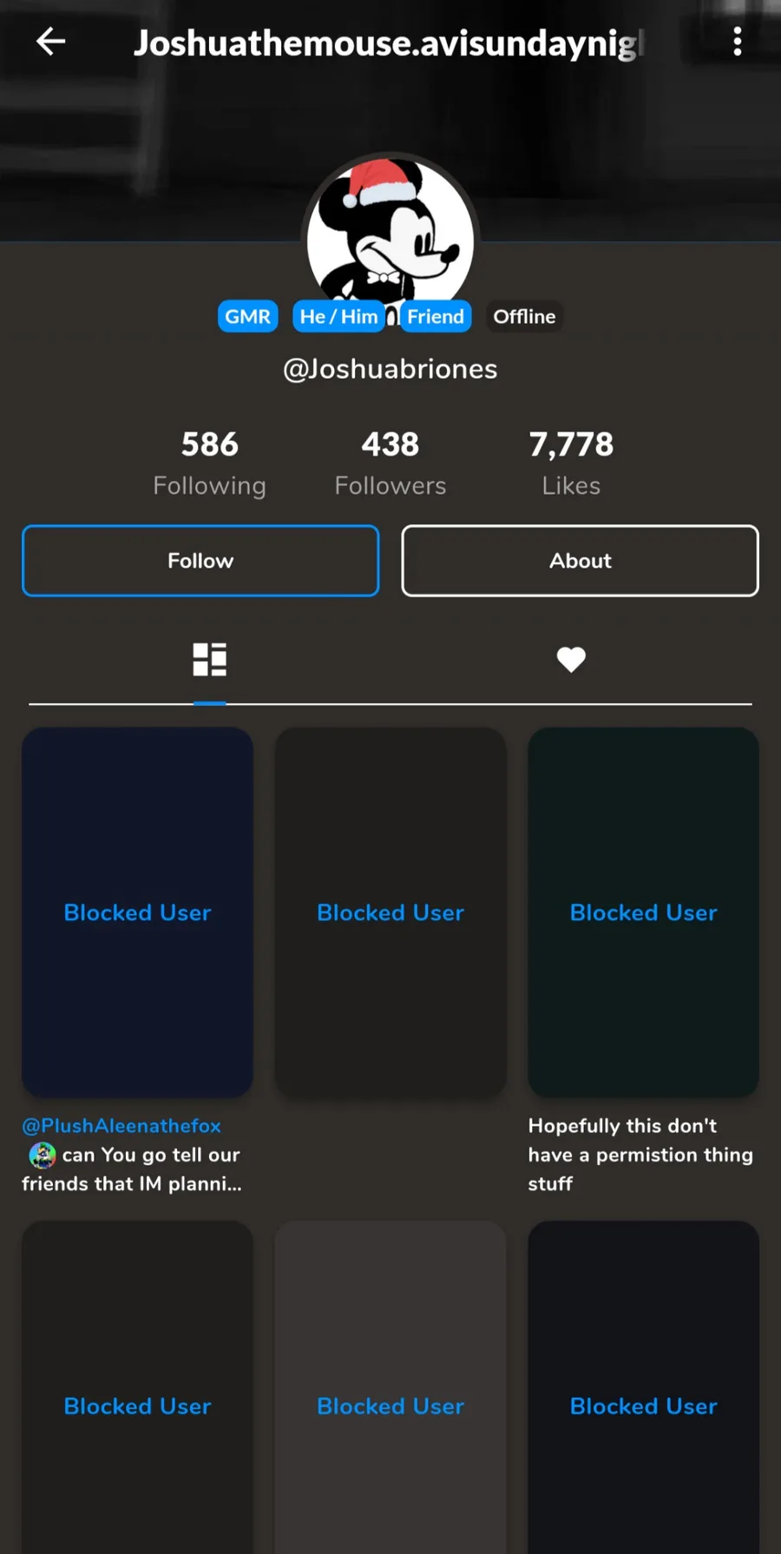The width and height of the screenshot is (781, 1554).
Task: View the 586 Following list
Action: [x=209, y=464]
